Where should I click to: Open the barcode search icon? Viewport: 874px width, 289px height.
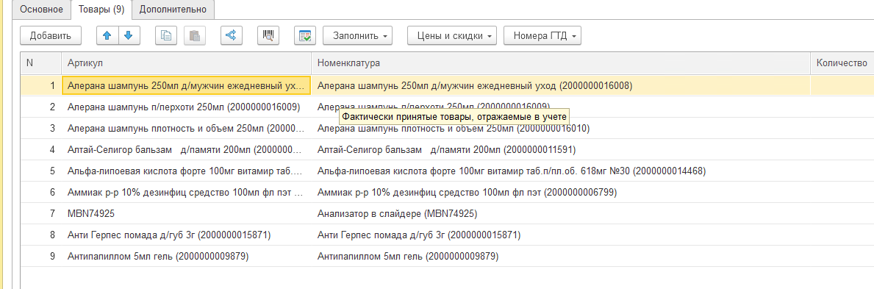[x=268, y=36]
